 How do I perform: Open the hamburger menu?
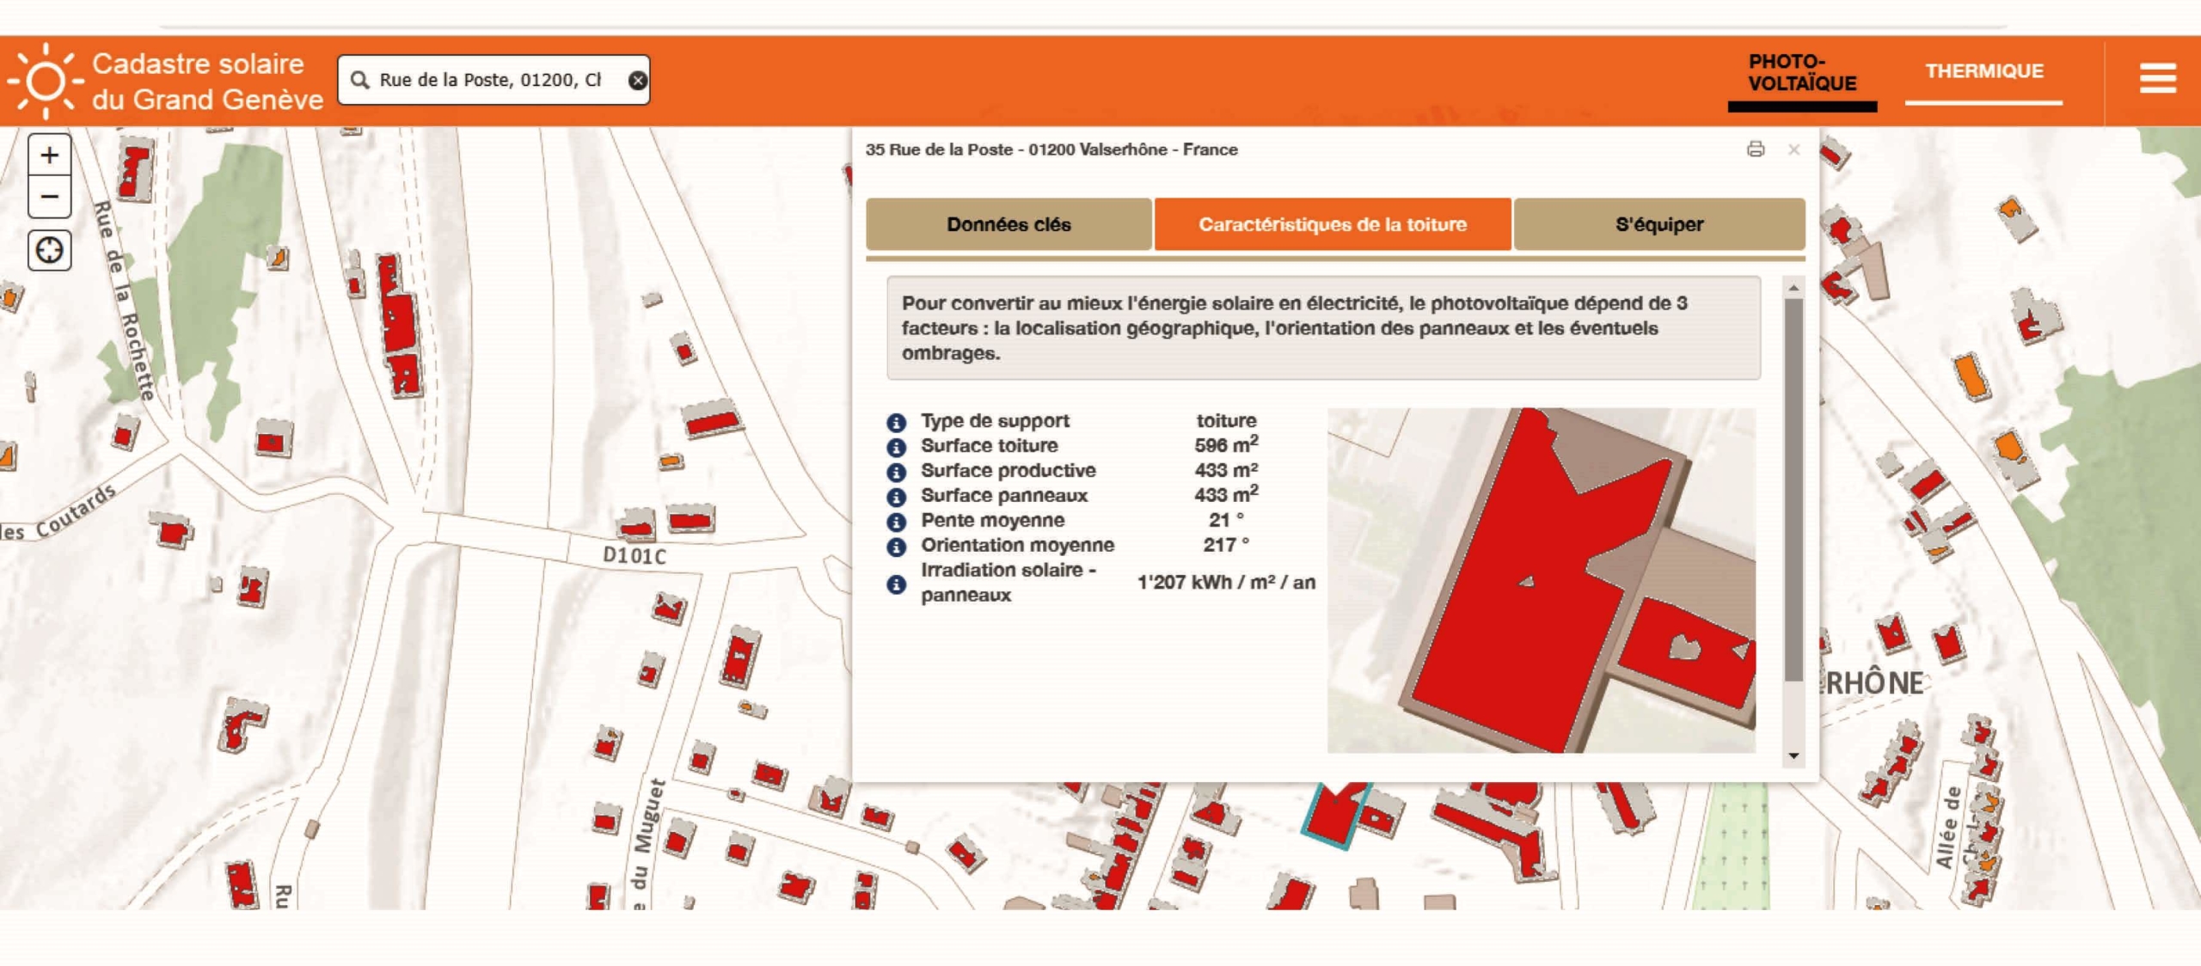2157,78
